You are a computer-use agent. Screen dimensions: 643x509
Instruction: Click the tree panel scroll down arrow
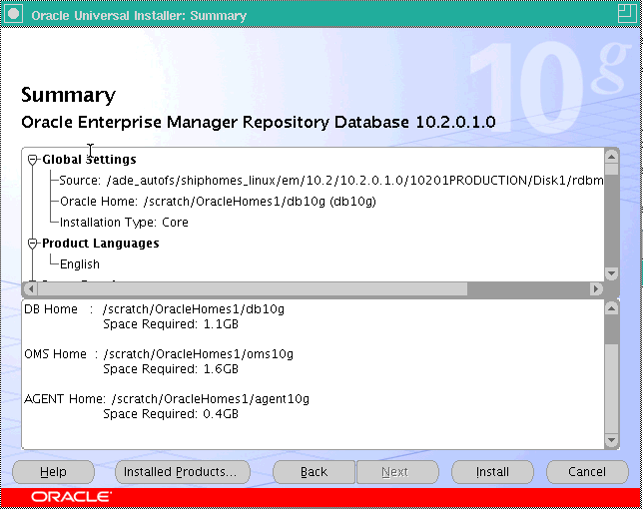pos(612,272)
